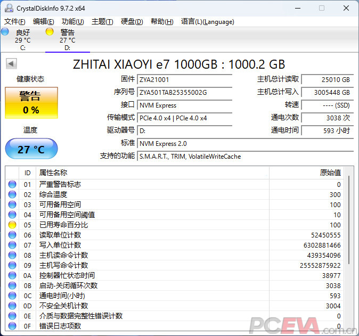359x336 pixels.
Task: Open the 文件(F) menu
Action: [14, 22]
